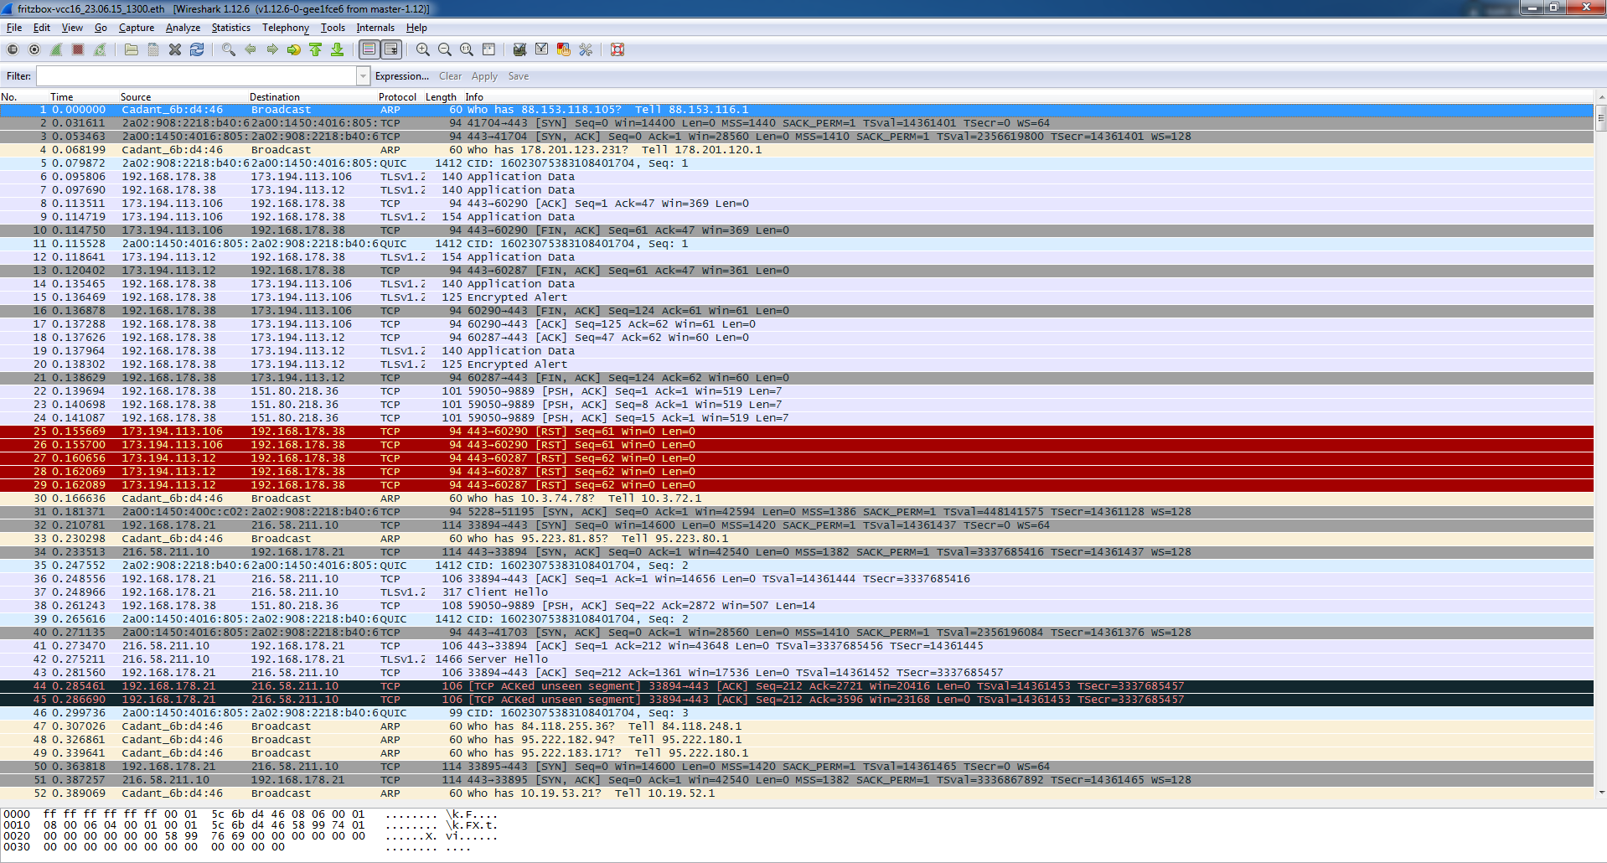
Task: Open preferences tools icon
Action: (586, 50)
